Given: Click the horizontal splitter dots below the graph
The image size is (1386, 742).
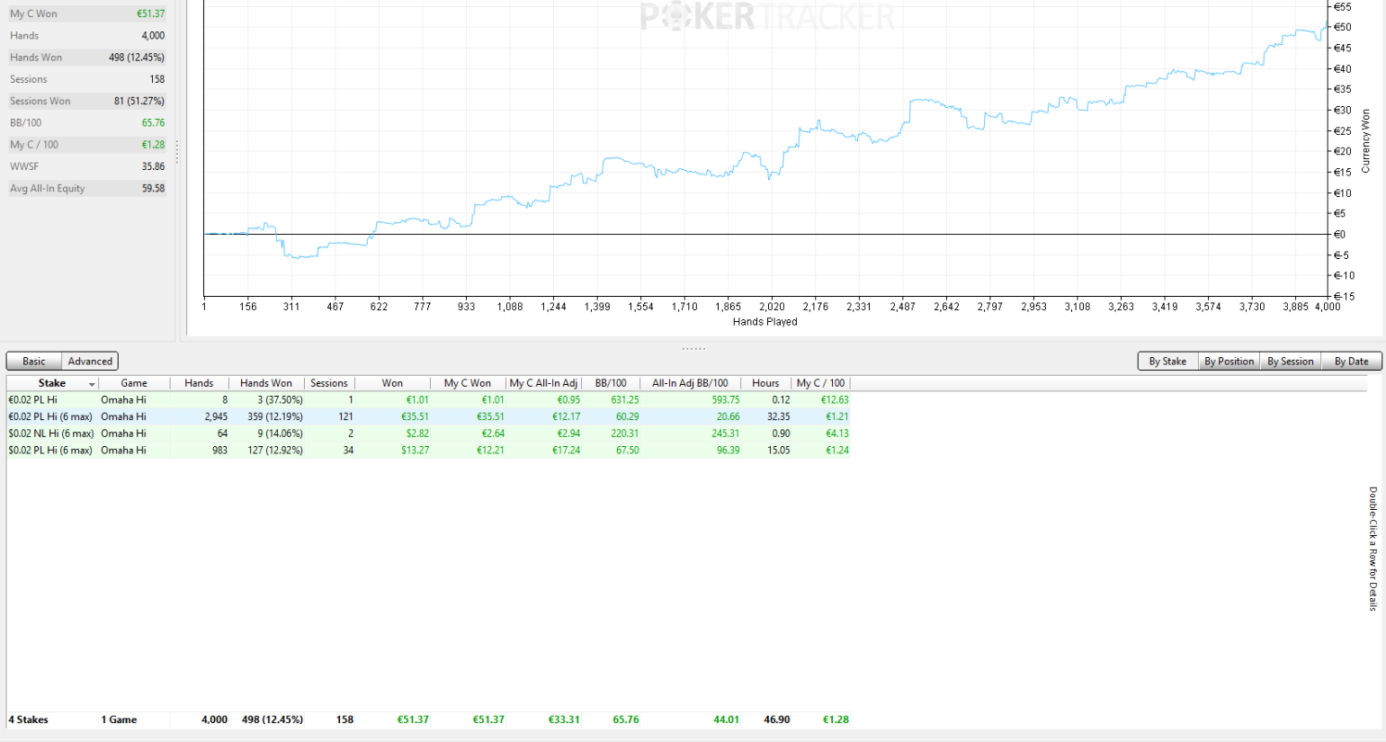Looking at the screenshot, I should pos(693,348).
